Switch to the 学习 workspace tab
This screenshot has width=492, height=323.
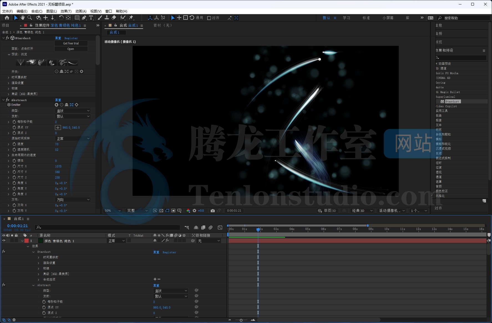coord(346,18)
